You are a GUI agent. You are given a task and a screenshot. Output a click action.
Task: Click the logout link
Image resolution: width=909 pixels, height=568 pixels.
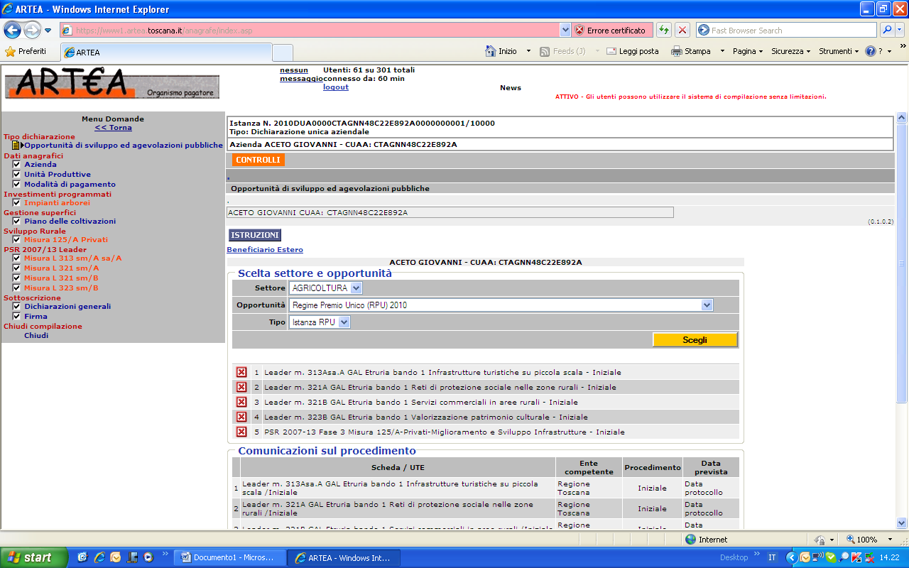336,87
